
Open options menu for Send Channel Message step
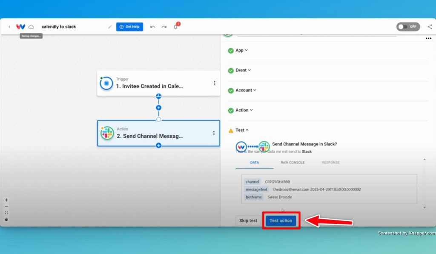coord(214,133)
